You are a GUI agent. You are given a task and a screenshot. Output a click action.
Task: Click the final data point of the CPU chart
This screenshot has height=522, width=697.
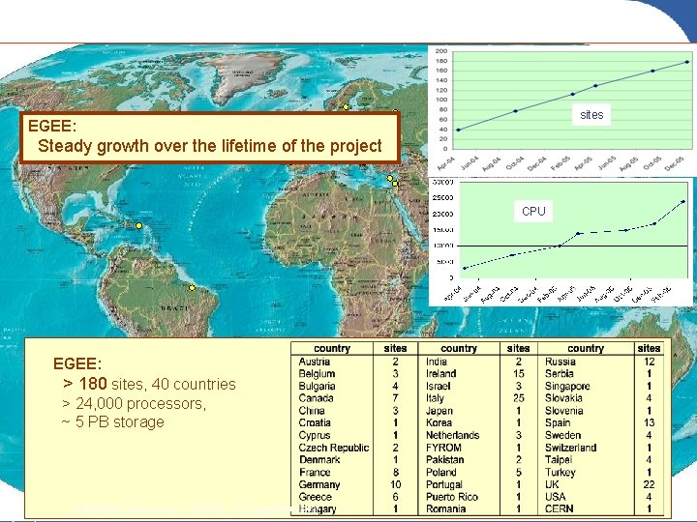coord(683,201)
